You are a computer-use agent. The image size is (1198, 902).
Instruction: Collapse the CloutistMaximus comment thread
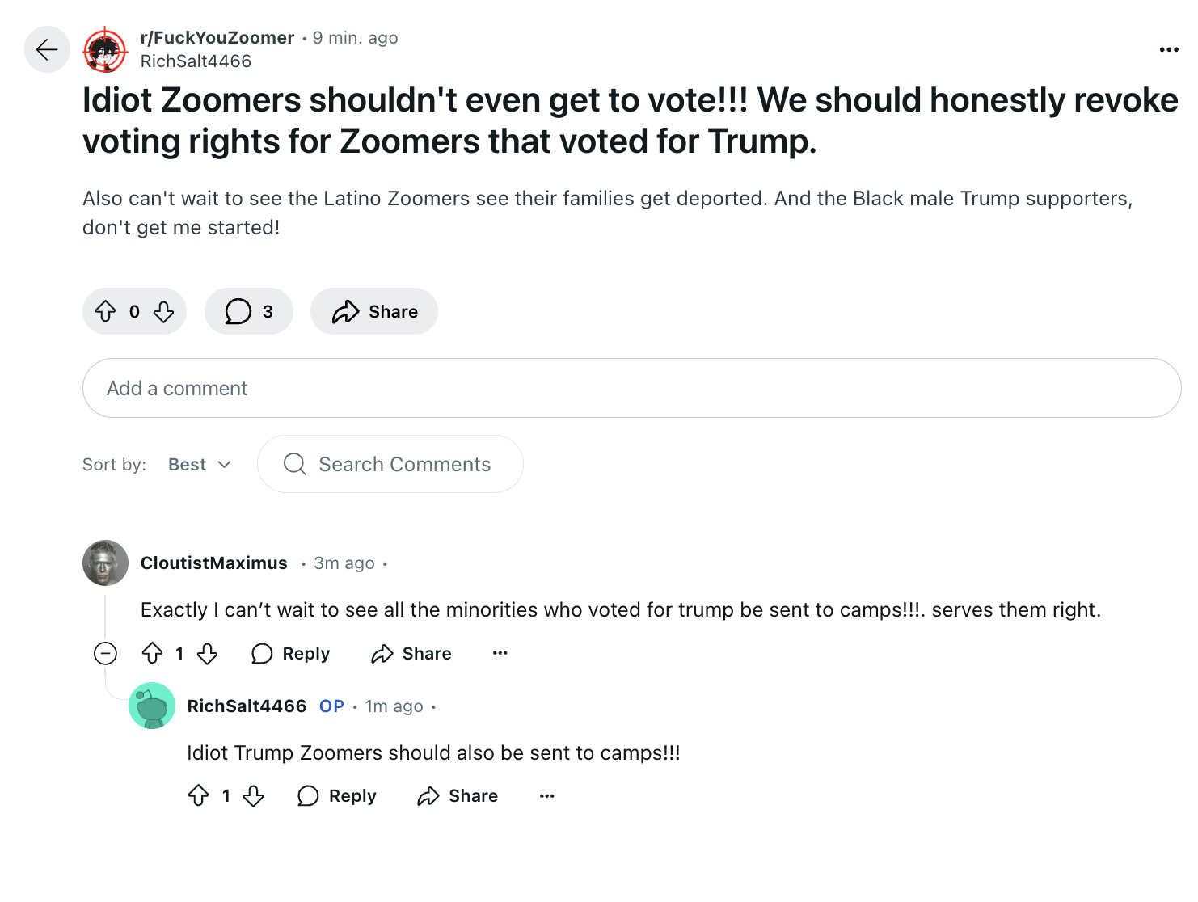pyautogui.click(x=105, y=653)
